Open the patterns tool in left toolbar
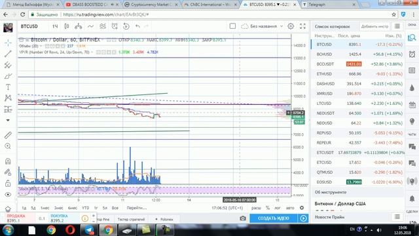 [x=8, y=98]
